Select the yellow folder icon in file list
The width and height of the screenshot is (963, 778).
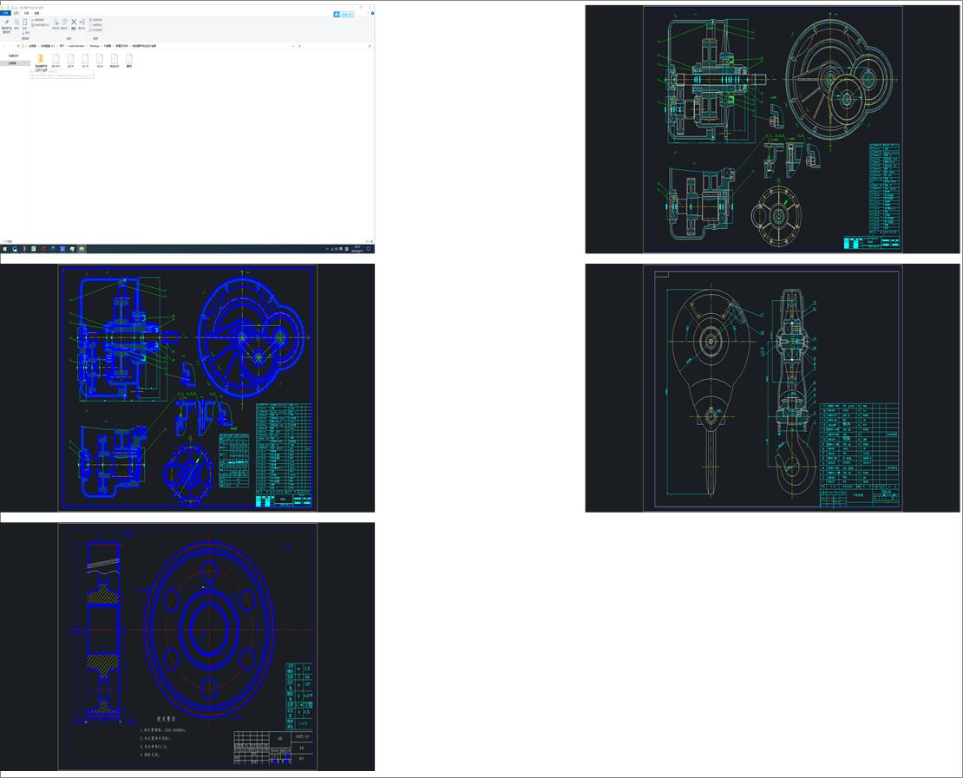41,58
